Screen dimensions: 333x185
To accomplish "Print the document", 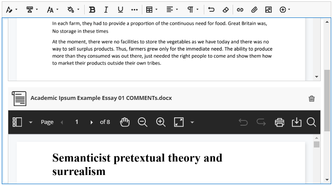I will coord(279,122).
